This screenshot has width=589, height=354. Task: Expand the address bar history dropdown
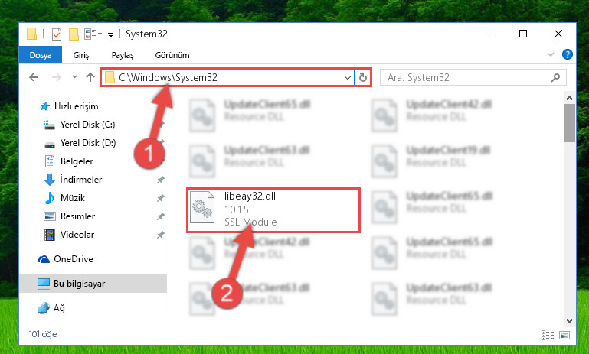tap(348, 78)
